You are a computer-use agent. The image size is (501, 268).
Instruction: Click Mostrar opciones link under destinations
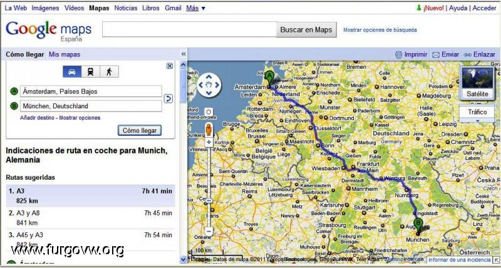(80, 118)
